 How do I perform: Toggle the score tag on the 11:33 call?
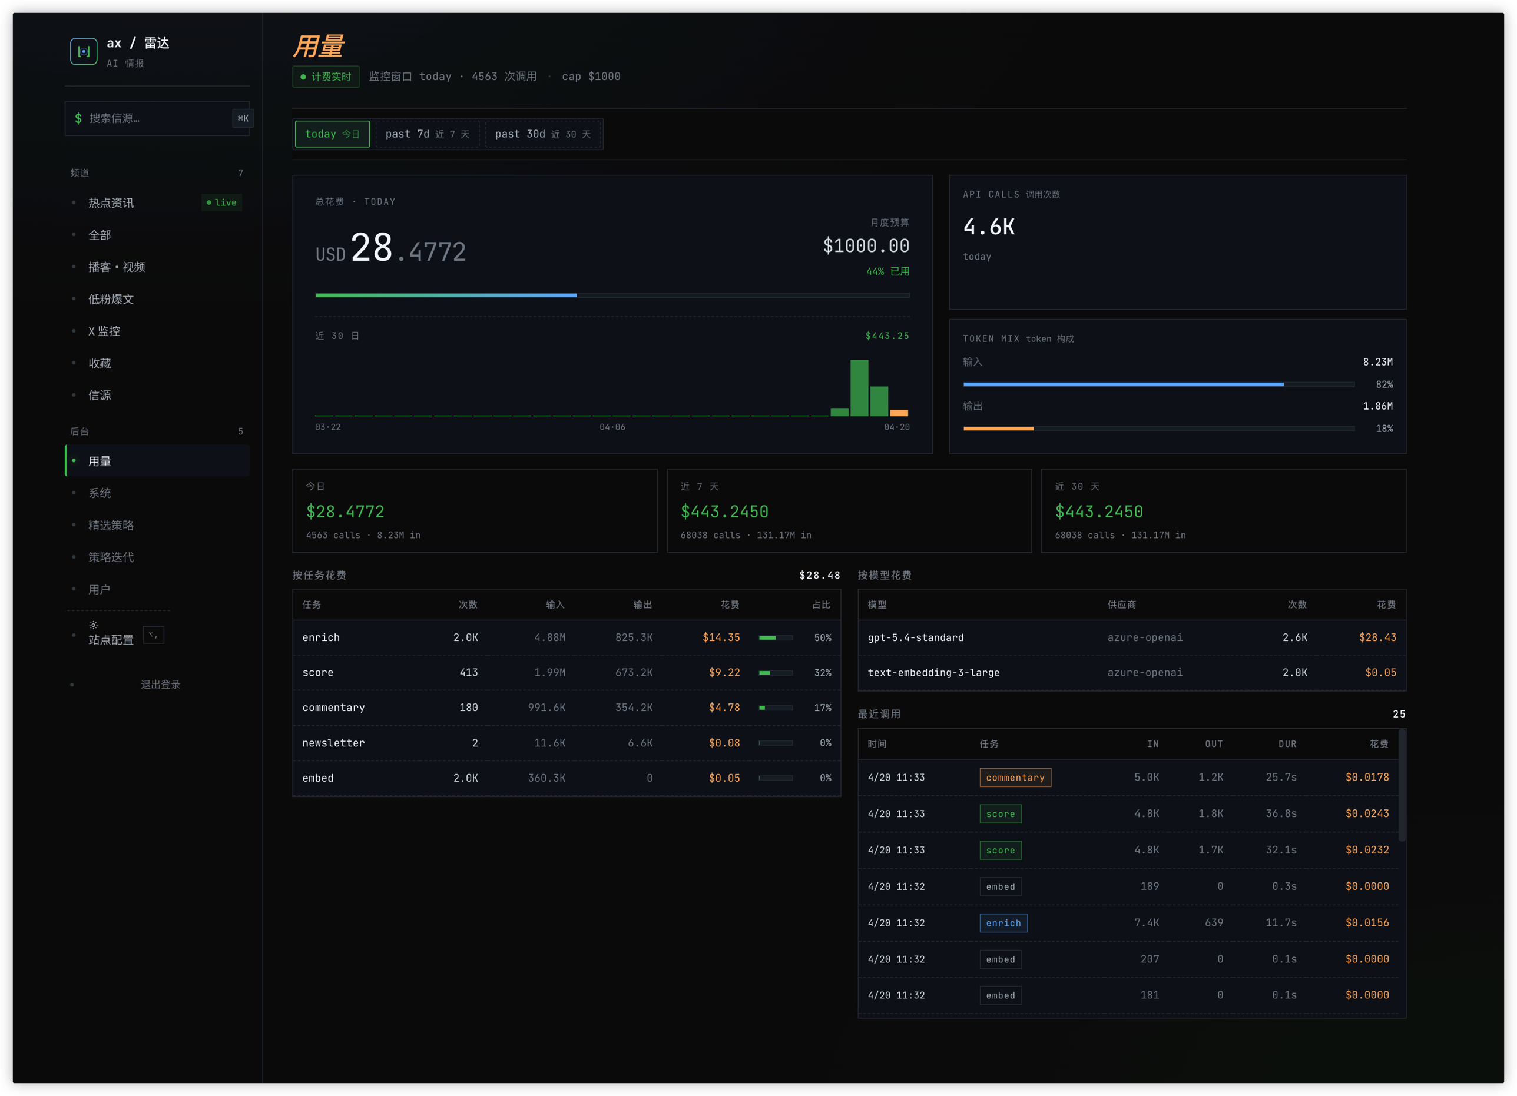tap(1000, 814)
